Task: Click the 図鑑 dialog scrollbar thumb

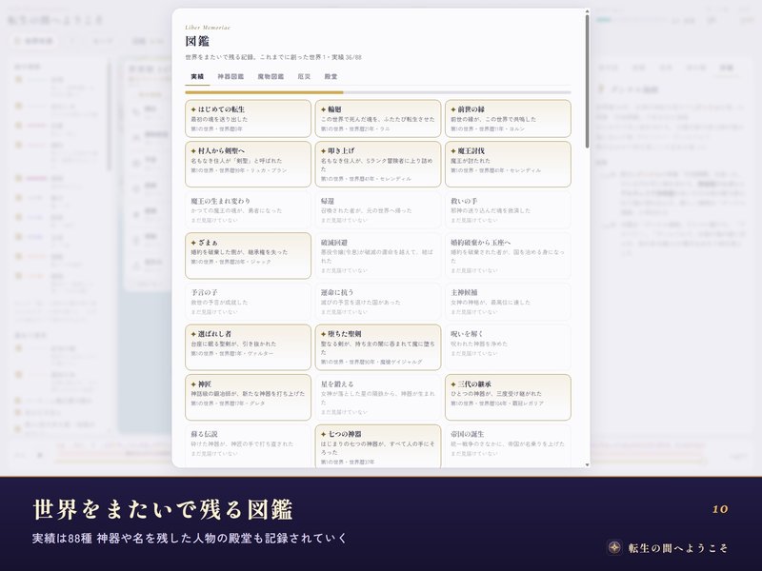Action: (x=587, y=81)
